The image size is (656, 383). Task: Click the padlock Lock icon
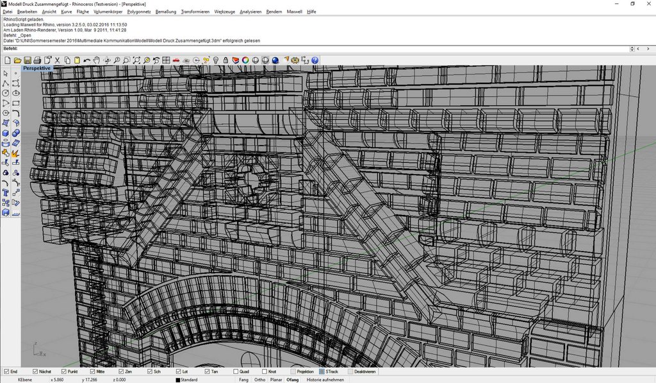[225, 60]
